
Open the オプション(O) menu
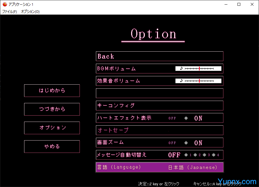click(30, 12)
